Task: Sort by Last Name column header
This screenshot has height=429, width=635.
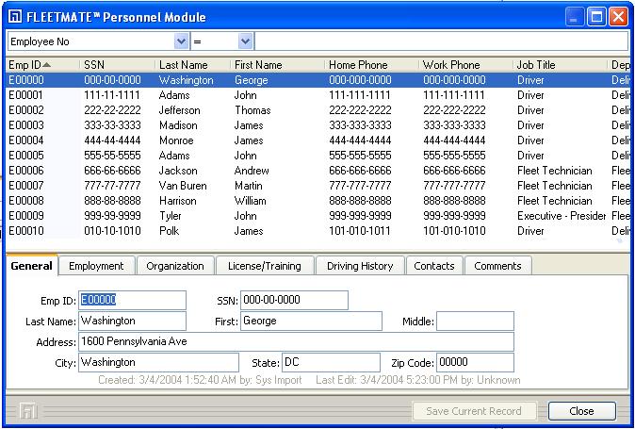Action: (x=193, y=65)
